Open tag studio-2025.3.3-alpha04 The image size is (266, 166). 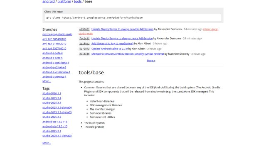(57, 107)
